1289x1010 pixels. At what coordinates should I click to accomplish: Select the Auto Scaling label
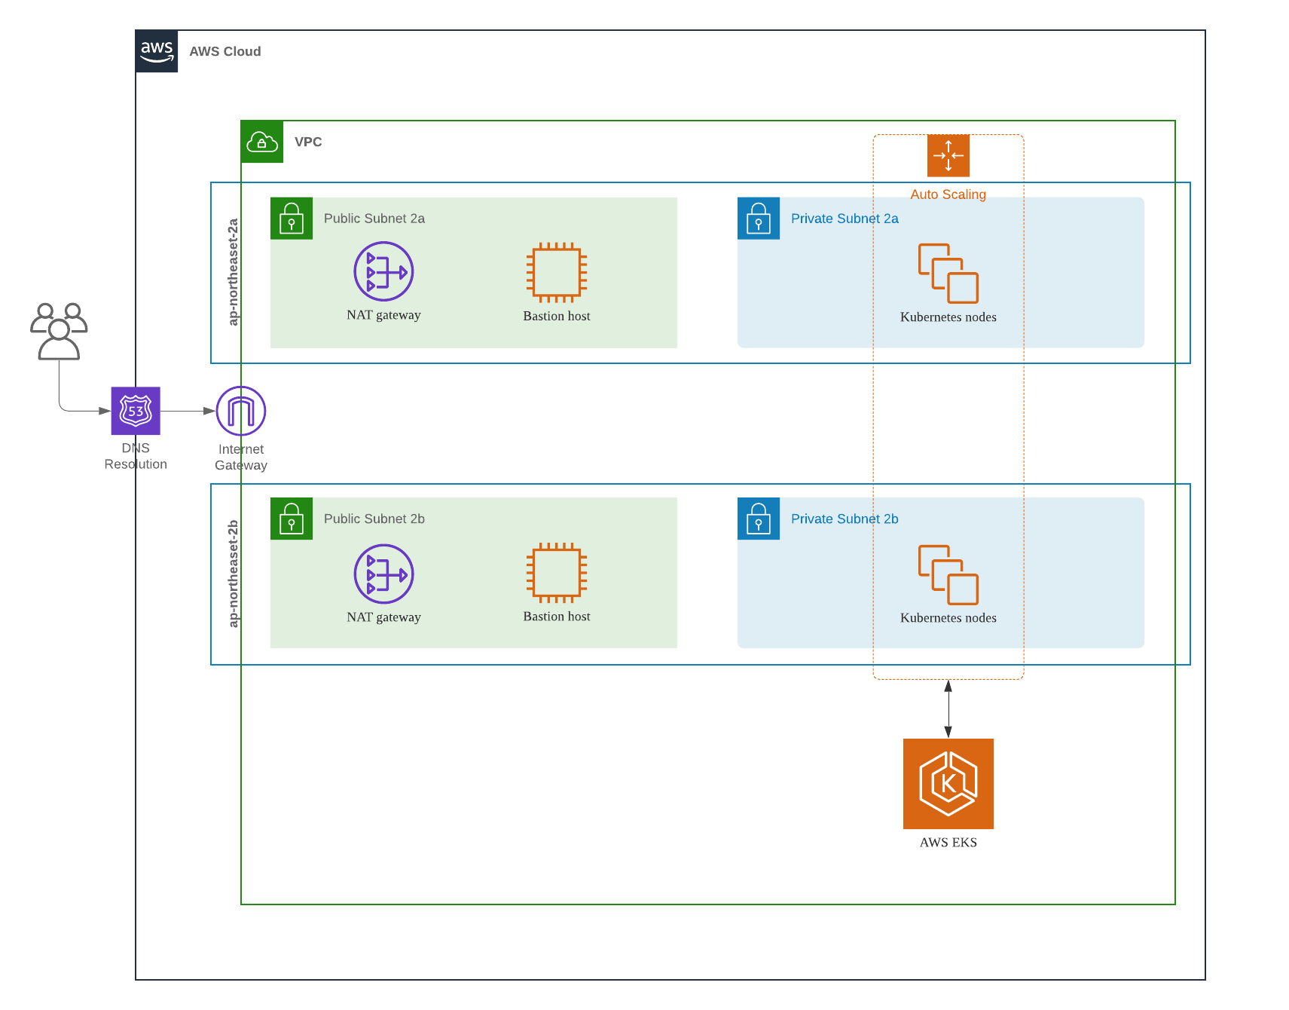click(948, 194)
